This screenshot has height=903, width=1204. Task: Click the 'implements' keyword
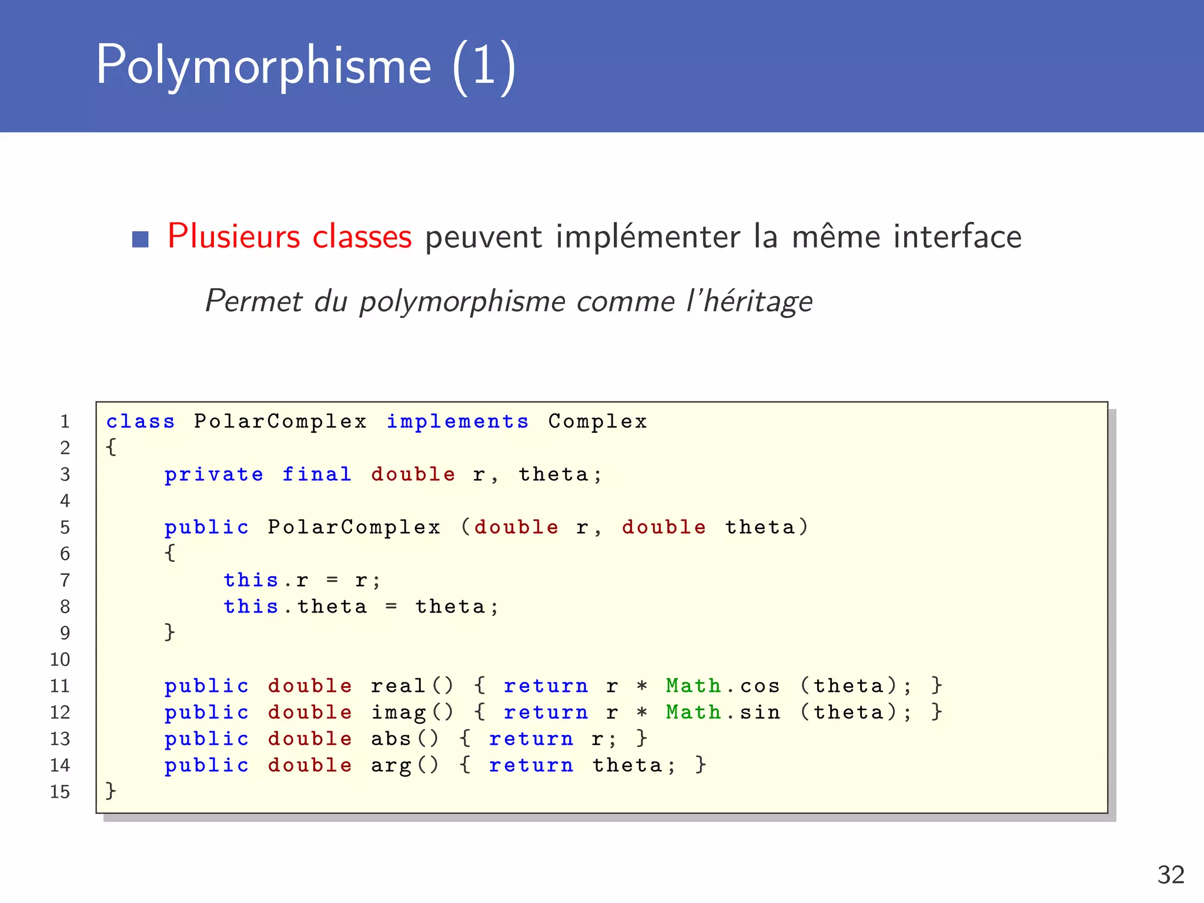tap(457, 422)
